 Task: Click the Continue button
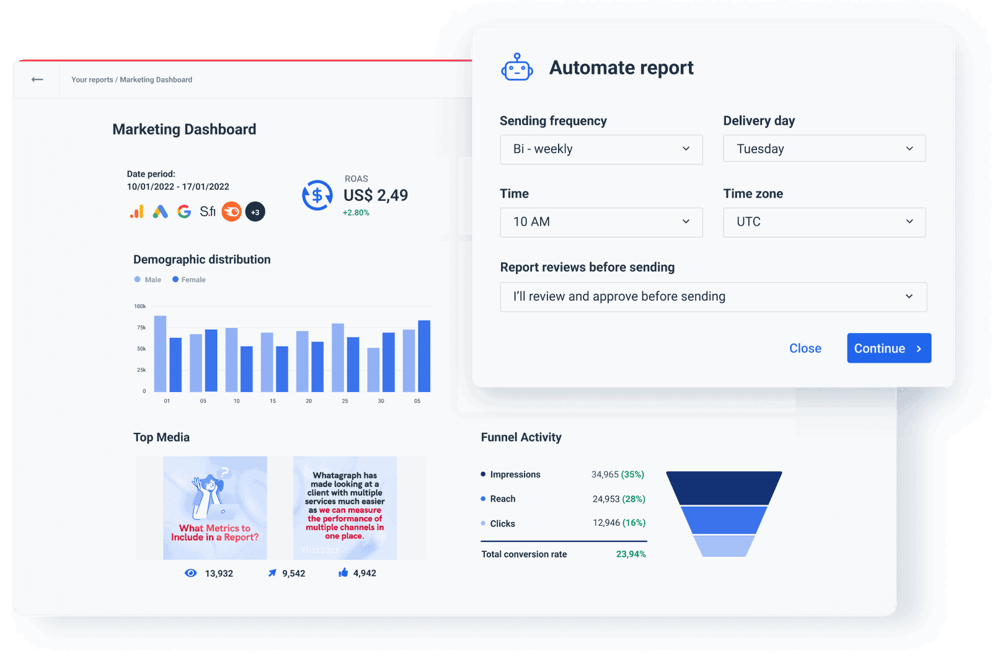(888, 348)
